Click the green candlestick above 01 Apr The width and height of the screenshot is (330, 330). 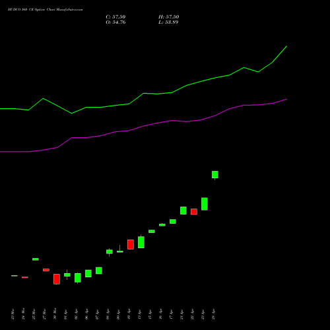pos(67,275)
